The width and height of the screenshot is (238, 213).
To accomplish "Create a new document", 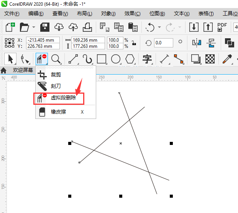I will click(x=10, y=27).
